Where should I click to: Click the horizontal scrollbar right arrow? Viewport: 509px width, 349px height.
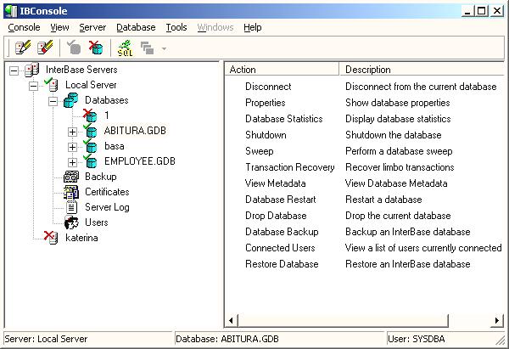tap(496, 320)
